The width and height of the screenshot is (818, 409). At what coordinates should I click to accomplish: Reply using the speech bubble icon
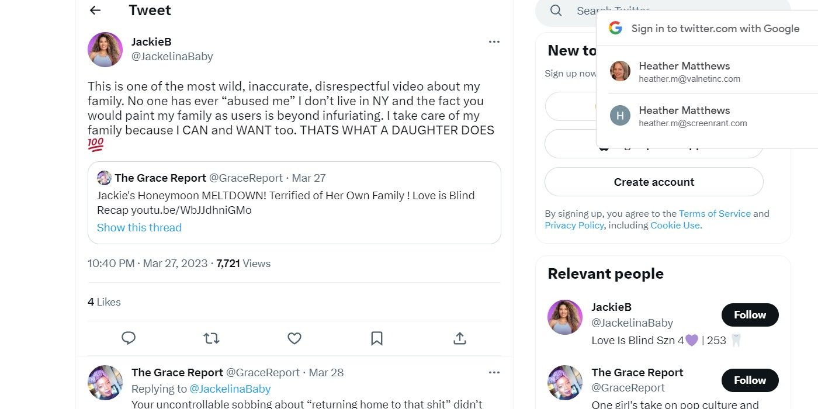129,338
